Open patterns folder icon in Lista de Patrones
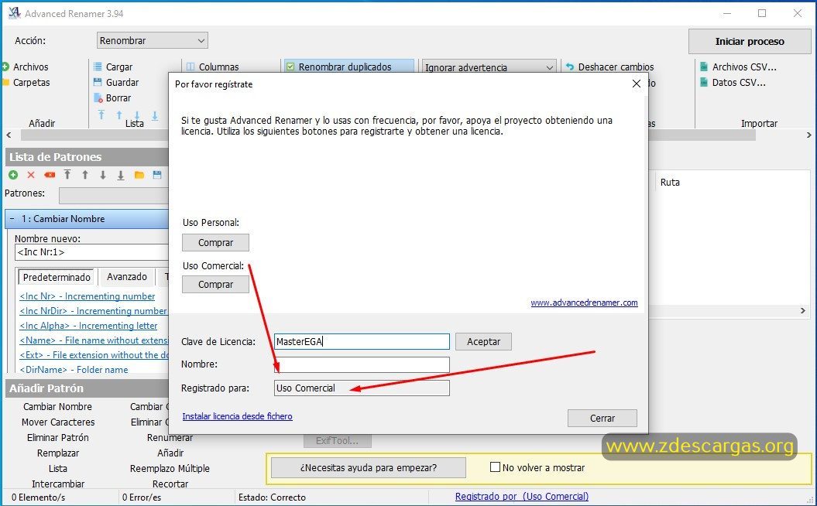Viewport: 817px width, 506px height. pyautogui.click(x=139, y=175)
